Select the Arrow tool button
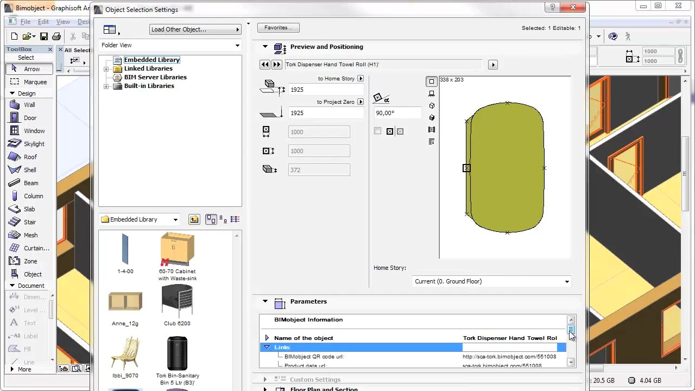The height and width of the screenshot is (391, 695). [x=30, y=69]
